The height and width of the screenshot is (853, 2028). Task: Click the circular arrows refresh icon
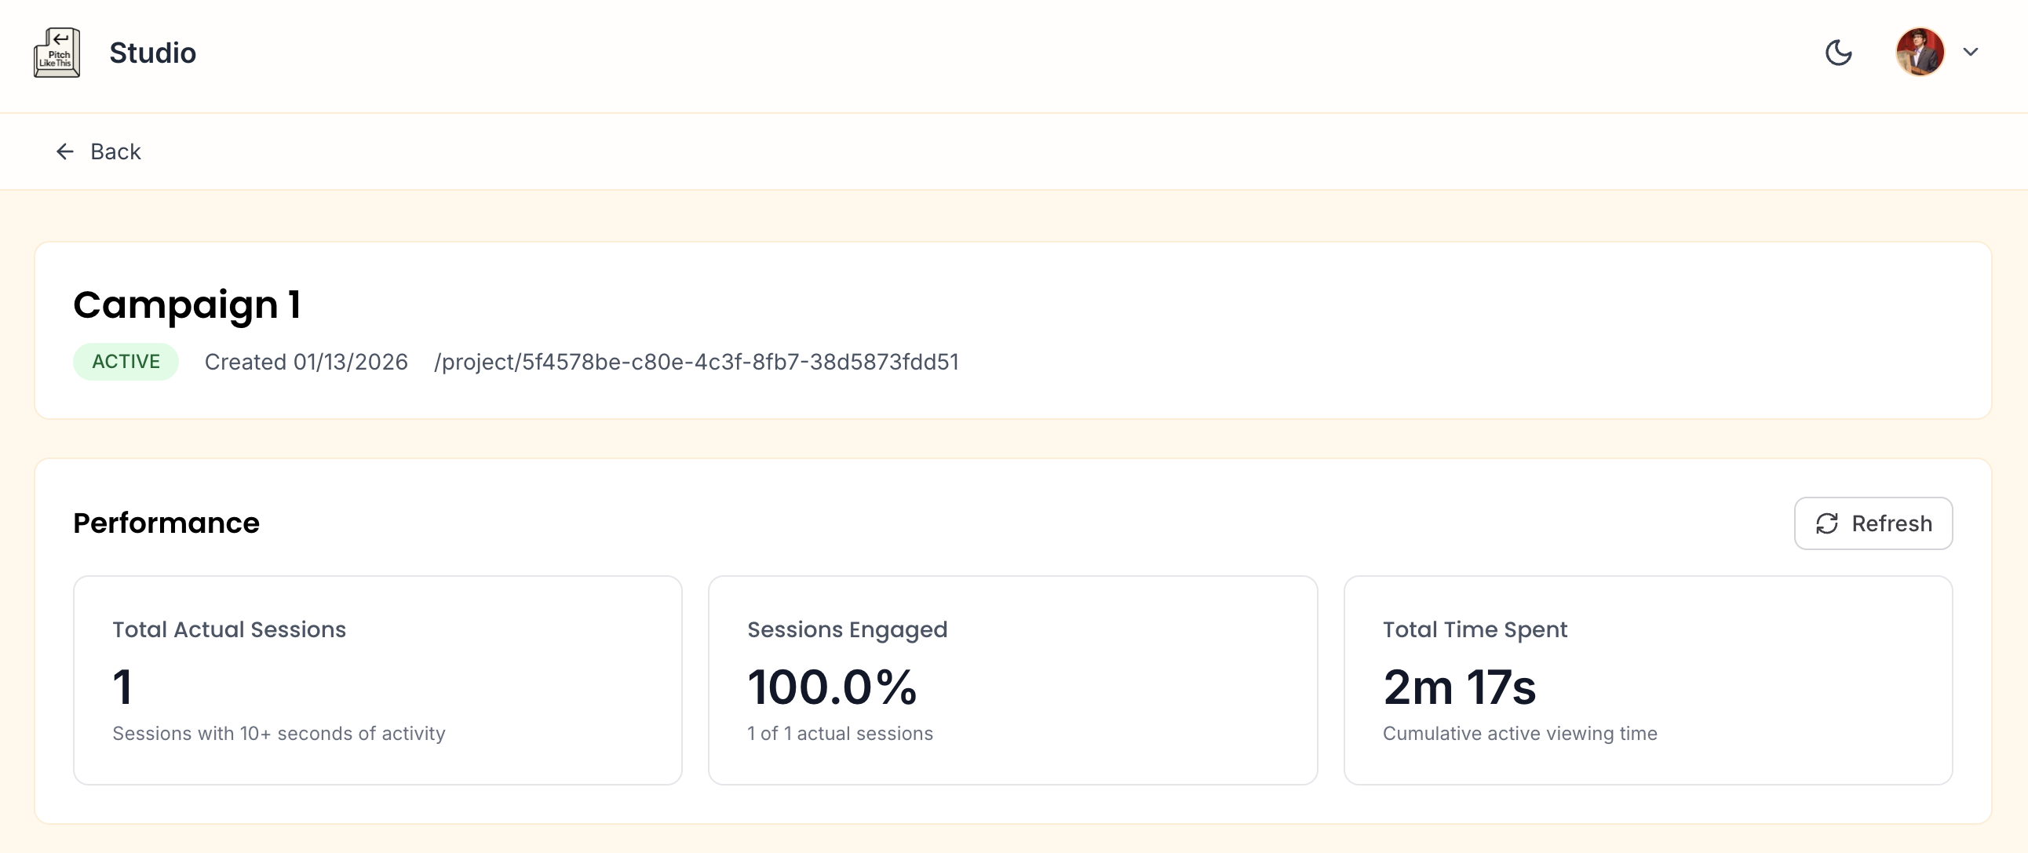pos(1826,523)
